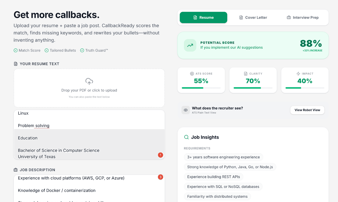338x202 pixels.
Task: Select the Resume tab button
Action: (203, 17)
